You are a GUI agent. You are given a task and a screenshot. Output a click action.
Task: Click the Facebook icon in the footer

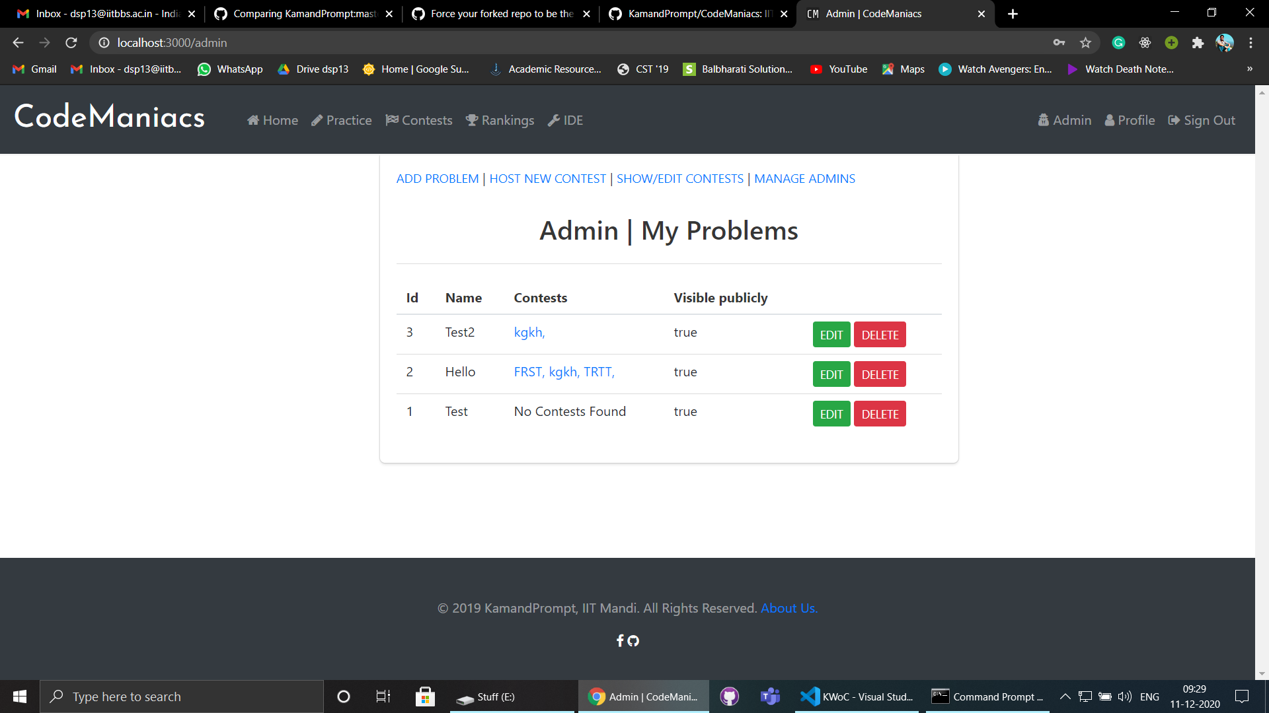coord(620,640)
